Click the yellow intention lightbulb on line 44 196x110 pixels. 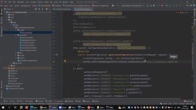pyautogui.click(x=65, y=61)
